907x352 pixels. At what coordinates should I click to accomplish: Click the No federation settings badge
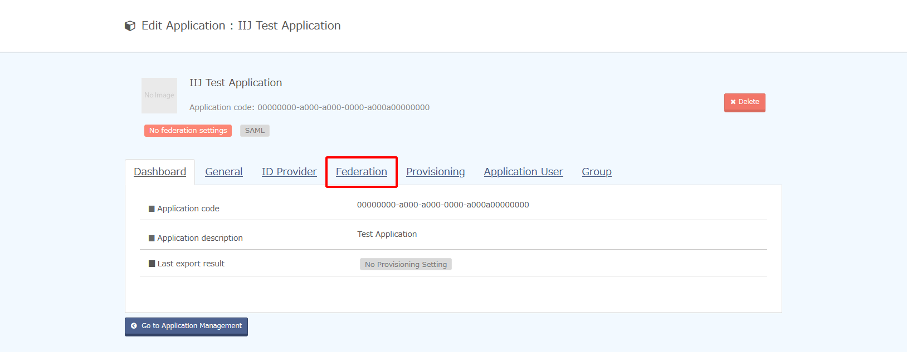coord(188,131)
